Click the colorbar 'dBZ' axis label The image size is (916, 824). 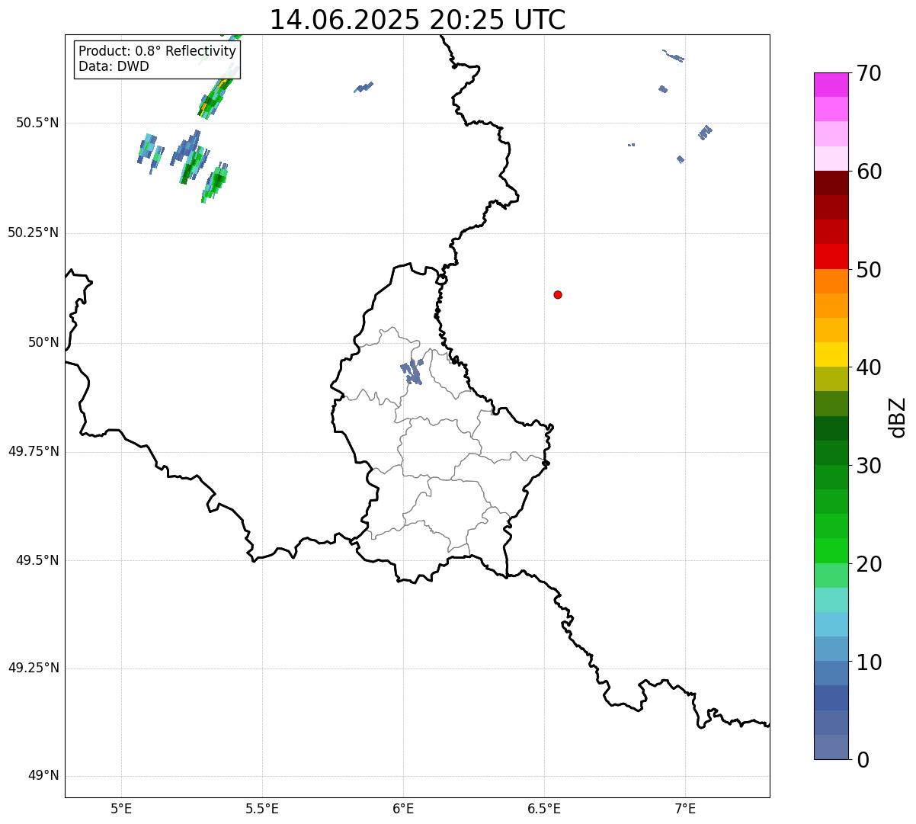point(898,417)
